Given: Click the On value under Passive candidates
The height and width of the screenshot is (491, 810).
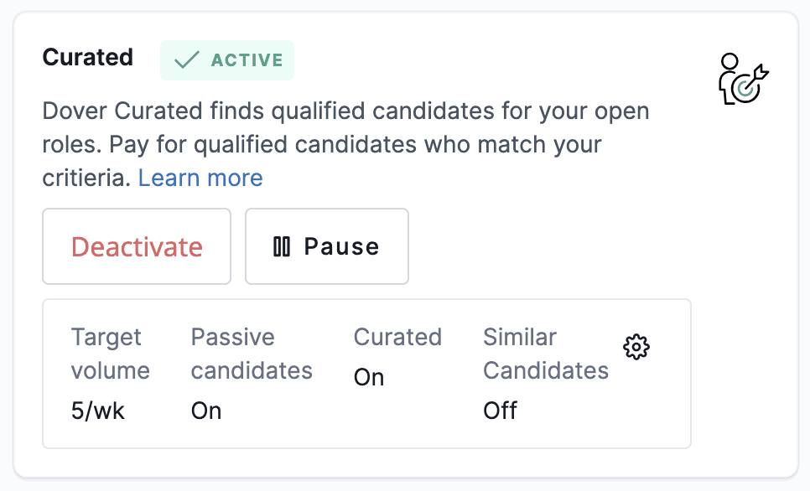Looking at the screenshot, I should click(206, 411).
